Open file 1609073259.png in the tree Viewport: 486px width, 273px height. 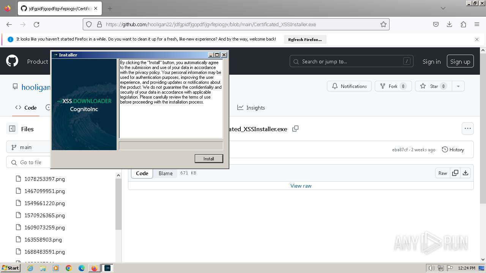[x=44, y=227]
